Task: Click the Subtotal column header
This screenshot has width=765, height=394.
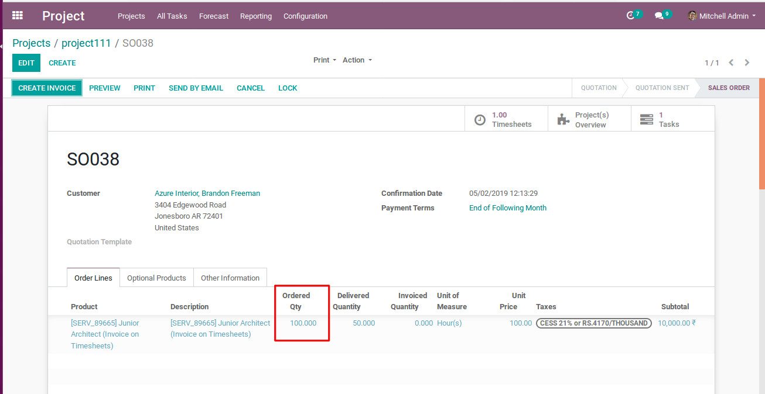Action: 675,307
